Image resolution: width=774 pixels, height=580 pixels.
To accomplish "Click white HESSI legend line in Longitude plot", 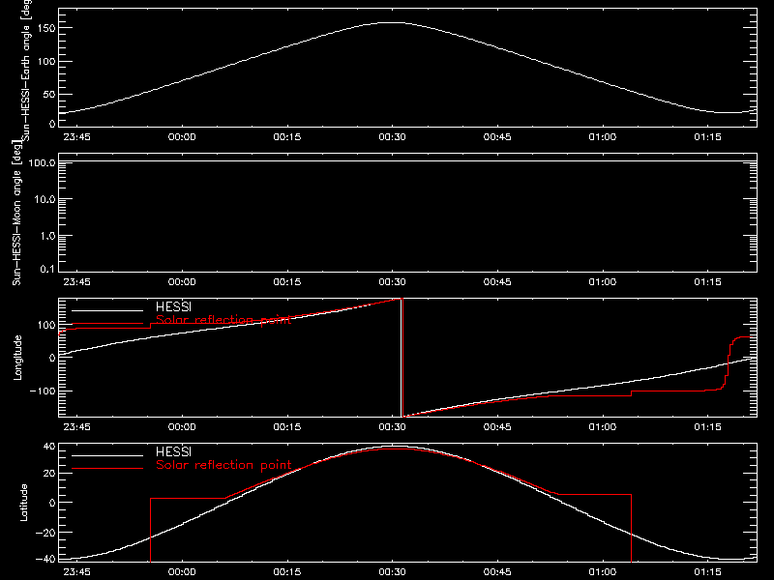I will tap(107, 310).
